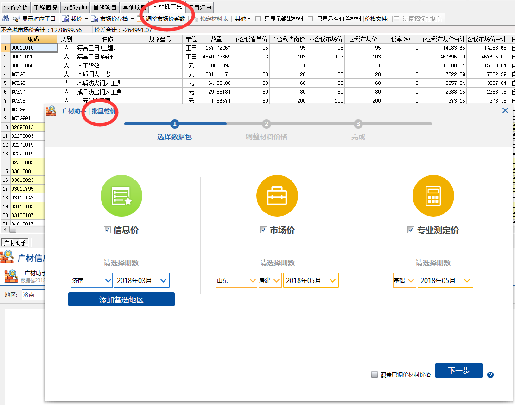
Task: Click the 载价 toolbar icon
Action: pos(66,19)
